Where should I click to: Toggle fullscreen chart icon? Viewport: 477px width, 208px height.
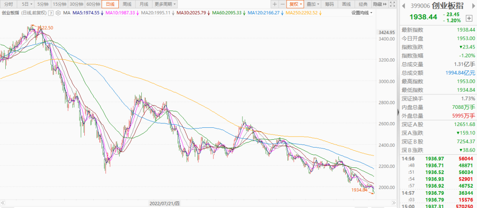coord(393,4)
